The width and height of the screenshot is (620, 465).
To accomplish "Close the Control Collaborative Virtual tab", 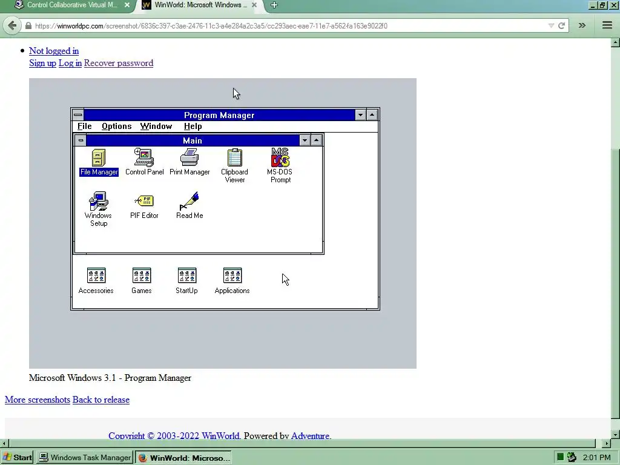I will pos(127,5).
